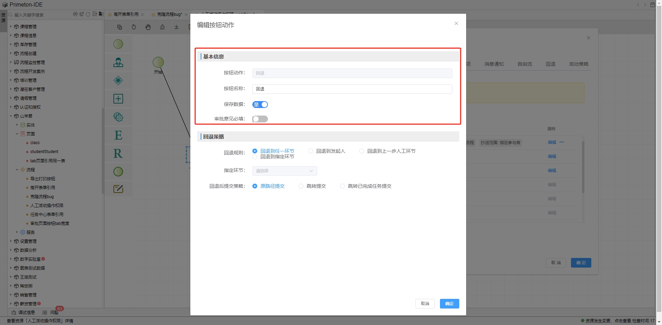662x325 pixels.
Task: Select the letter E palette icon
Action: pyautogui.click(x=118, y=135)
